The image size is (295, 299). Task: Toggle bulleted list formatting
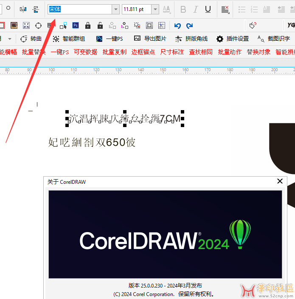242,9
